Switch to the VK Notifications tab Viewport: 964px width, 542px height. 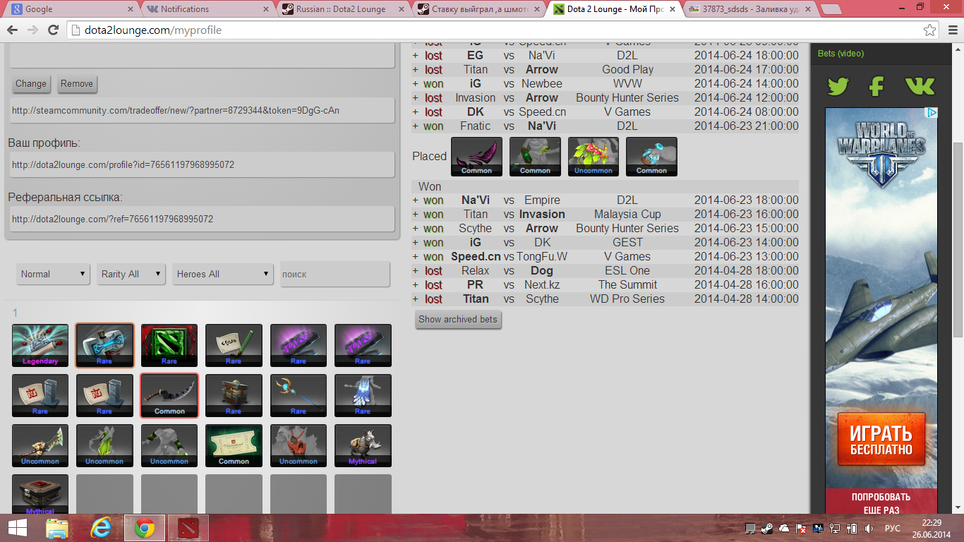205,9
